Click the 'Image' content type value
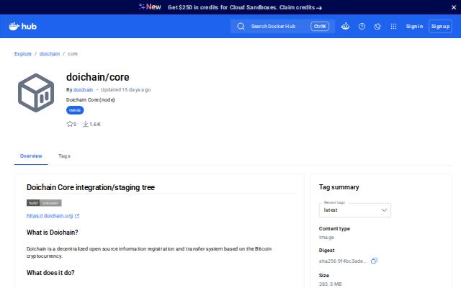 coord(326,238)
